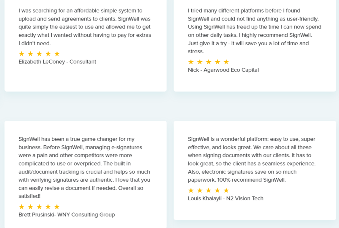Click the third star in Brett Prusinski's rating
Image resolution: width=339 pixels, height=228 pixels.
tap(39, 207)
